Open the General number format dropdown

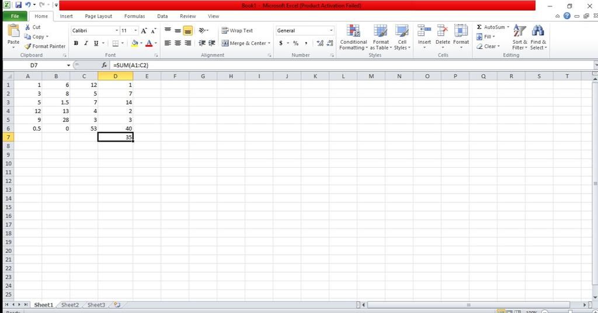(331, 30)
